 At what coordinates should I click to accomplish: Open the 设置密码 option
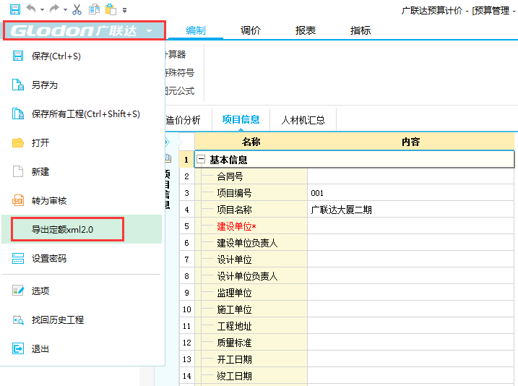48,259
